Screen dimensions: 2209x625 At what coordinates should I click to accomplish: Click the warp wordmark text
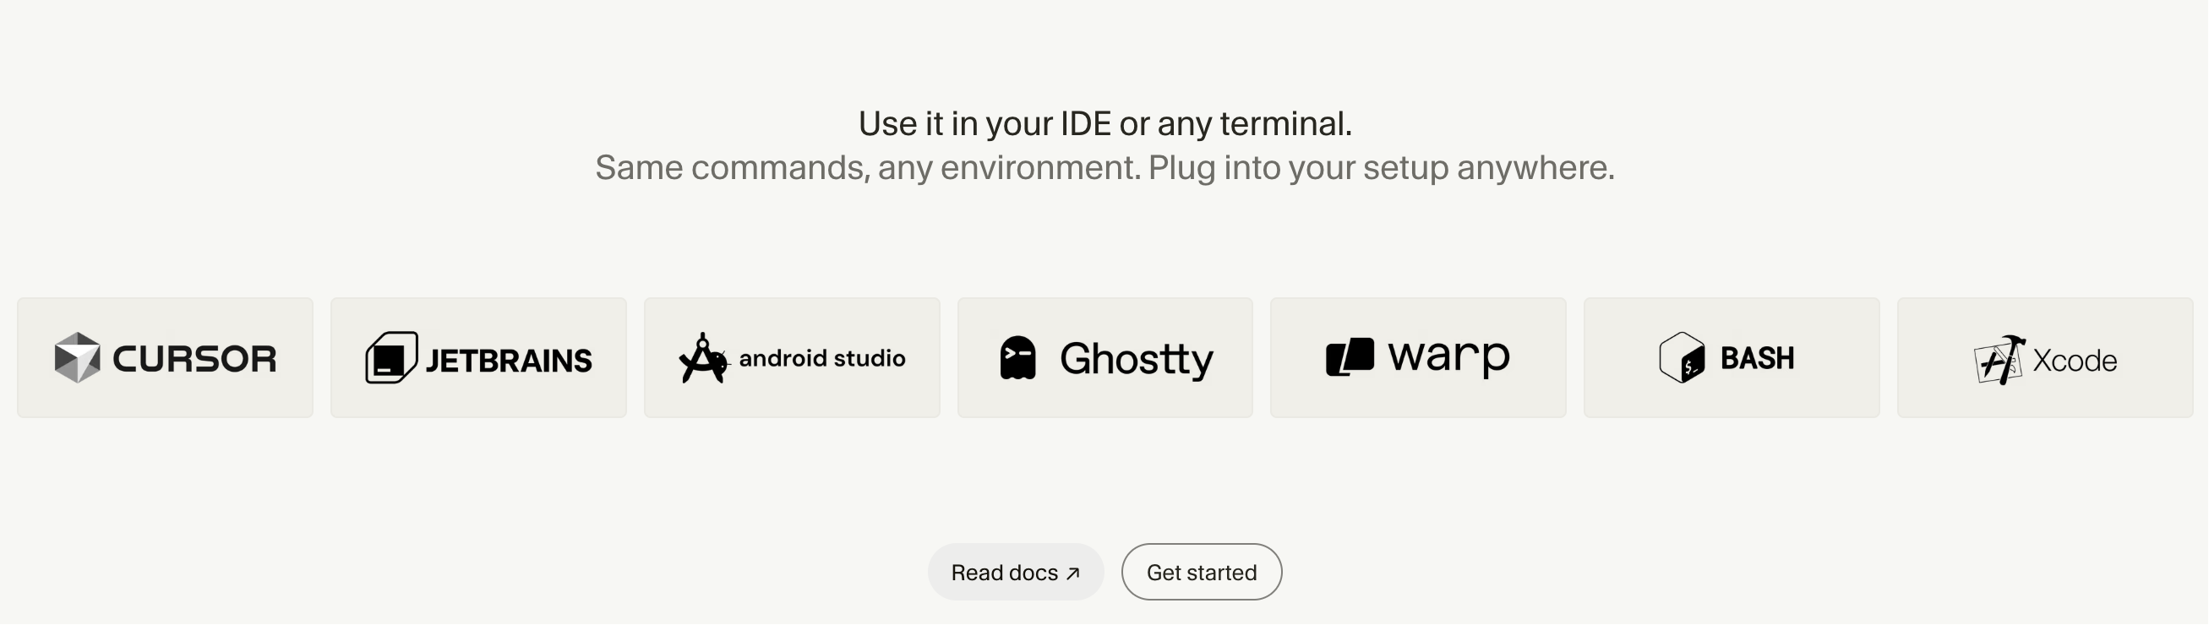(1448, 356)
